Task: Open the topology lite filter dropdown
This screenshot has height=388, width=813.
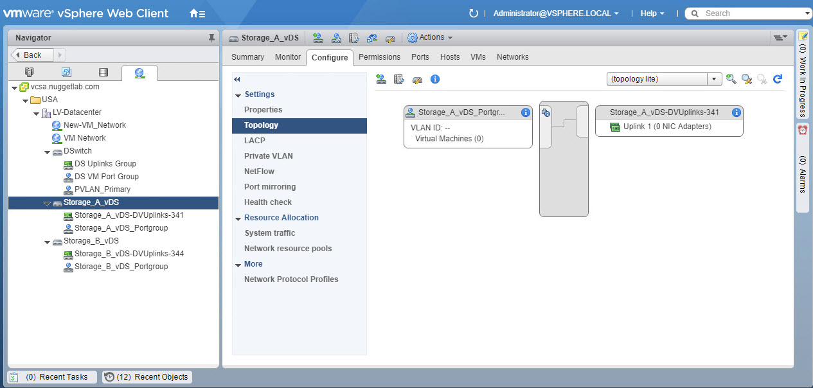Action: point(714,79)
